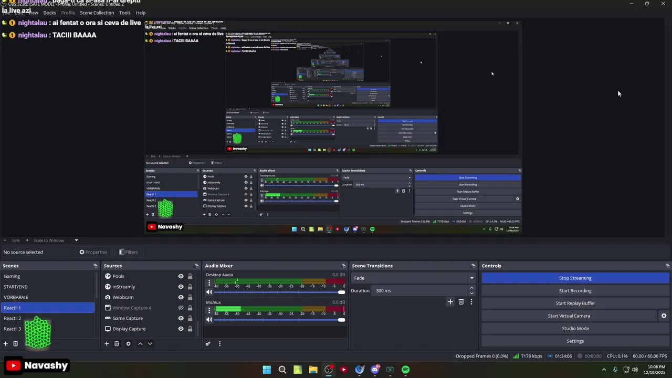
Task: Click Stop Streaming button
Action: (x=575, y=278)
